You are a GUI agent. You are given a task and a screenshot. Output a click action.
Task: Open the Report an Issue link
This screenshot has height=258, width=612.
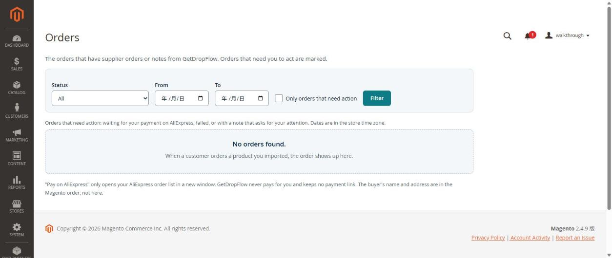[x=575, y=238]
